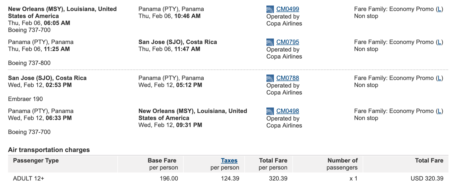The image size is (460, 184).
Task: Click Copa Airlines logo beside CM0795
Action: click(x=270, y=42)
